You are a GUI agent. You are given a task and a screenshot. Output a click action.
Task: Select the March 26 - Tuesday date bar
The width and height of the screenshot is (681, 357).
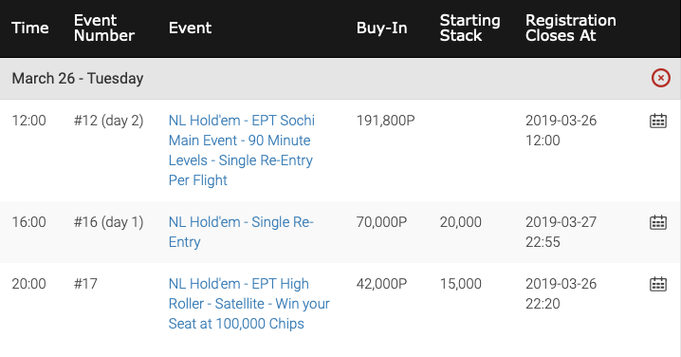coord(340,78)
